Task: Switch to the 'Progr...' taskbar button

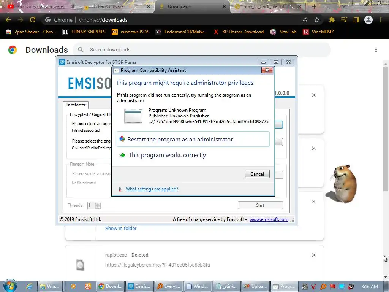Action: [284, 286]
